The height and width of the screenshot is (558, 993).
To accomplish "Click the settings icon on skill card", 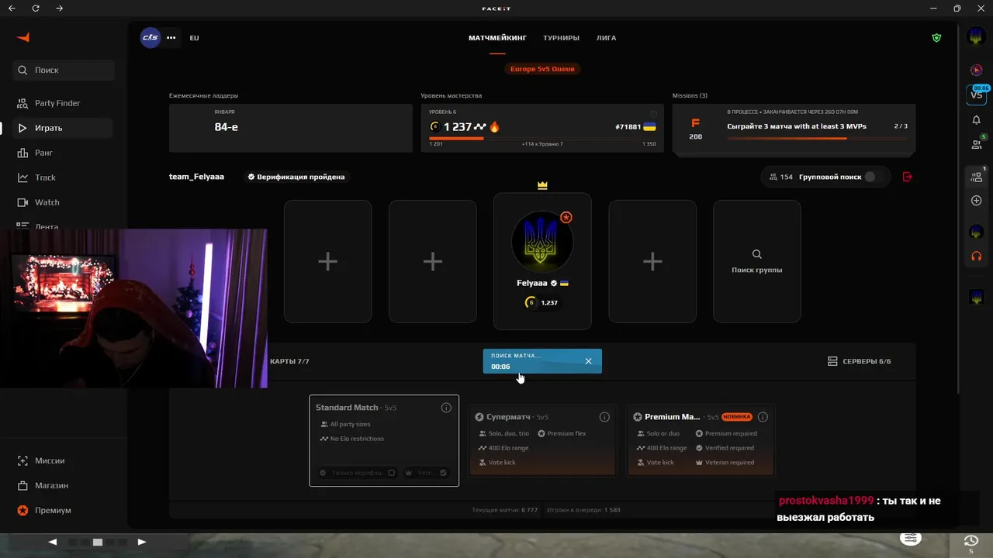I will (x=653, y=114).
